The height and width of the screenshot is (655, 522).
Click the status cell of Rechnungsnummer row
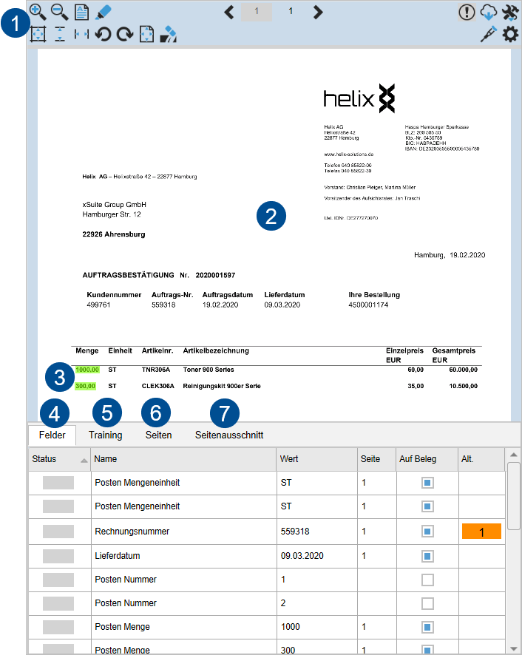coord(58,532)
